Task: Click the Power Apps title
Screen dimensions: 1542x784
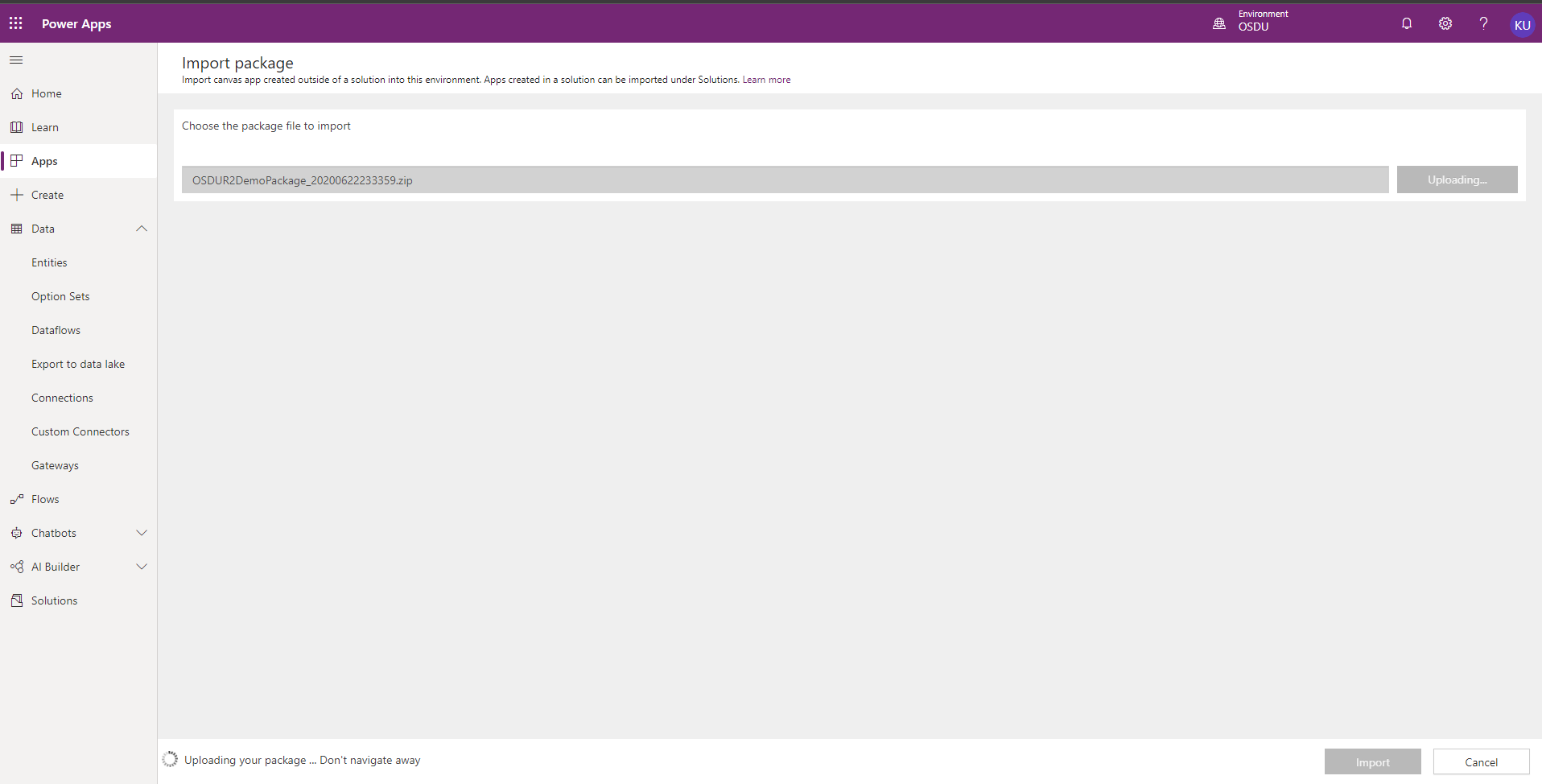Action: (76, 24)
